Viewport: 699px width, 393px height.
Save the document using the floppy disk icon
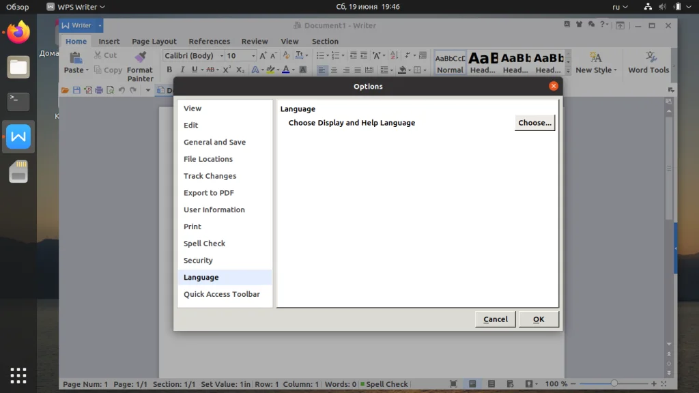point(76,89)
